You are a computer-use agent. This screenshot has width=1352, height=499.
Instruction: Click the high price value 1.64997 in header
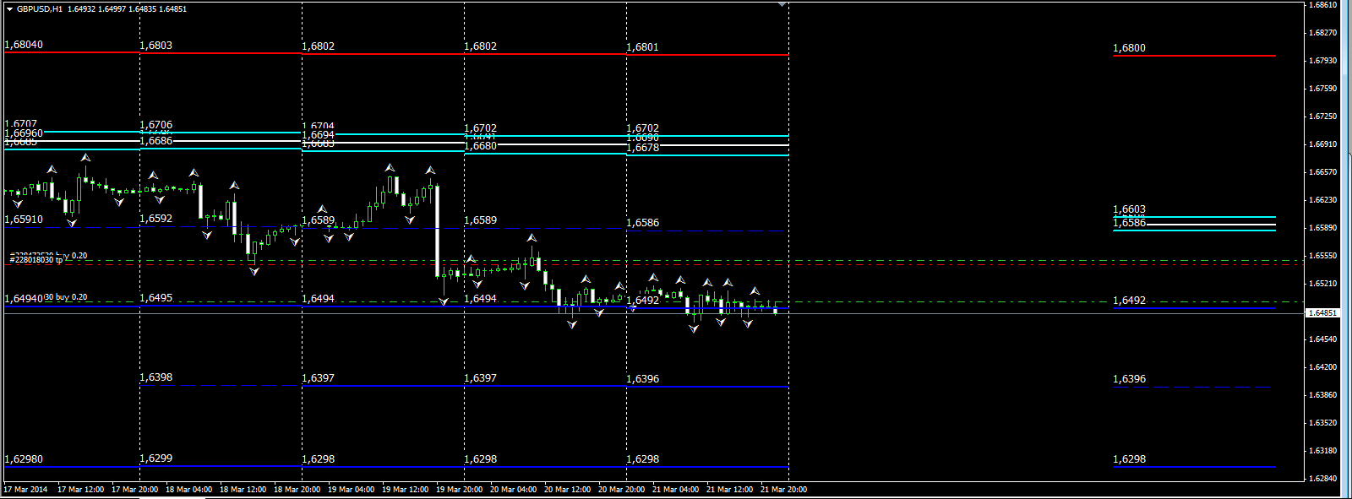click(112, 8)
